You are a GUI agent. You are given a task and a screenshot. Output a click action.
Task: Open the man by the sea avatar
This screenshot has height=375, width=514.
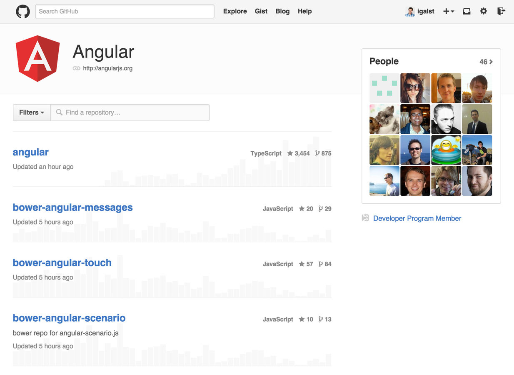tap(384, 181)
